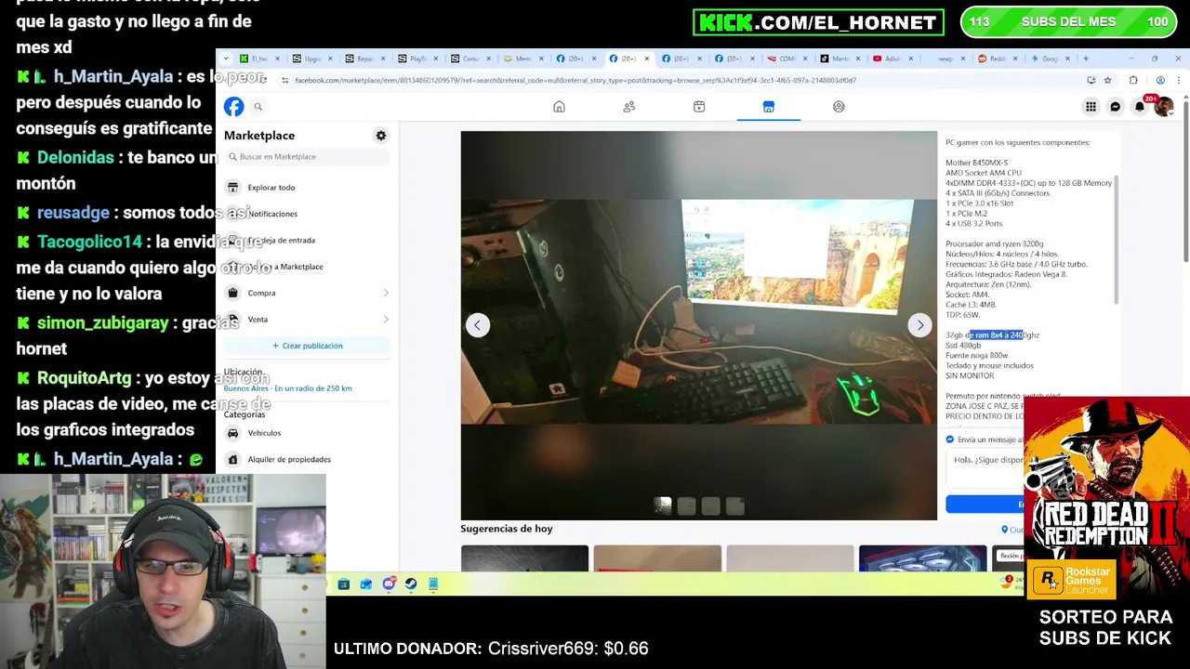This screenshot has height=669, width=1190.
Task: Click the Sugerencias de hoy heading
Action: pos(507,529)
